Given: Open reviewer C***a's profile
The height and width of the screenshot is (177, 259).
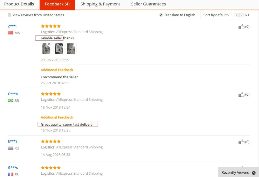Looking at the screenshot, I should 13,94.
